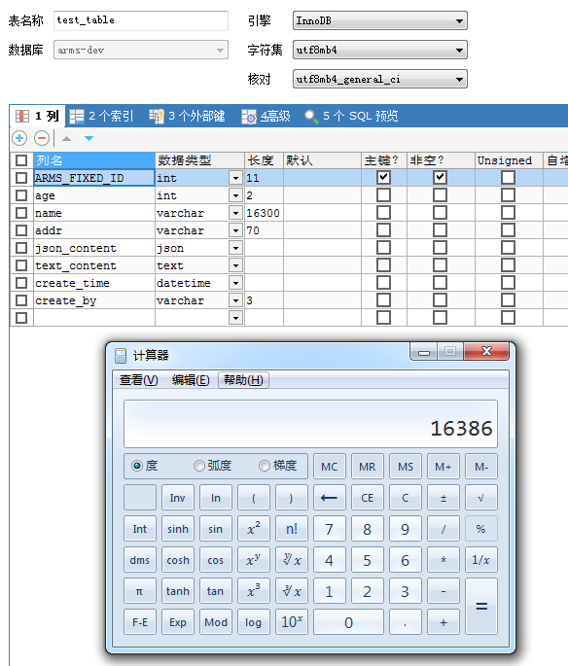Click the Mod button in calculator
Image resolution: width=568 pixels, height=666 pixels.
216,622
